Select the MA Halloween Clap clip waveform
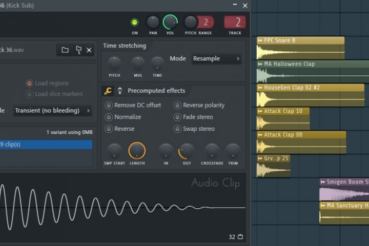 313,75
